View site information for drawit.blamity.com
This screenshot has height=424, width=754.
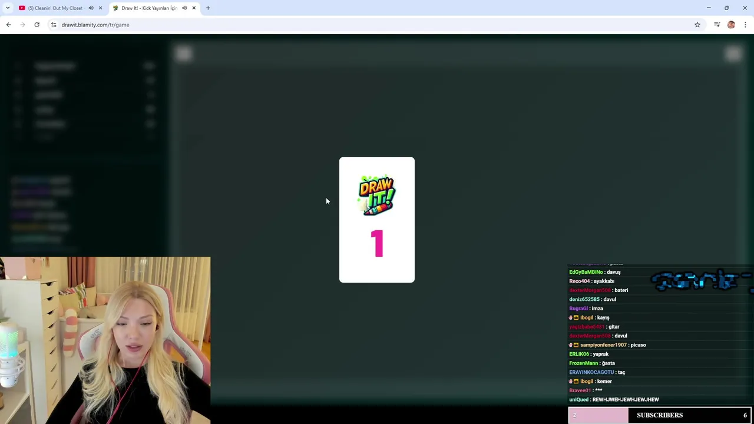[x=54, y=25]
